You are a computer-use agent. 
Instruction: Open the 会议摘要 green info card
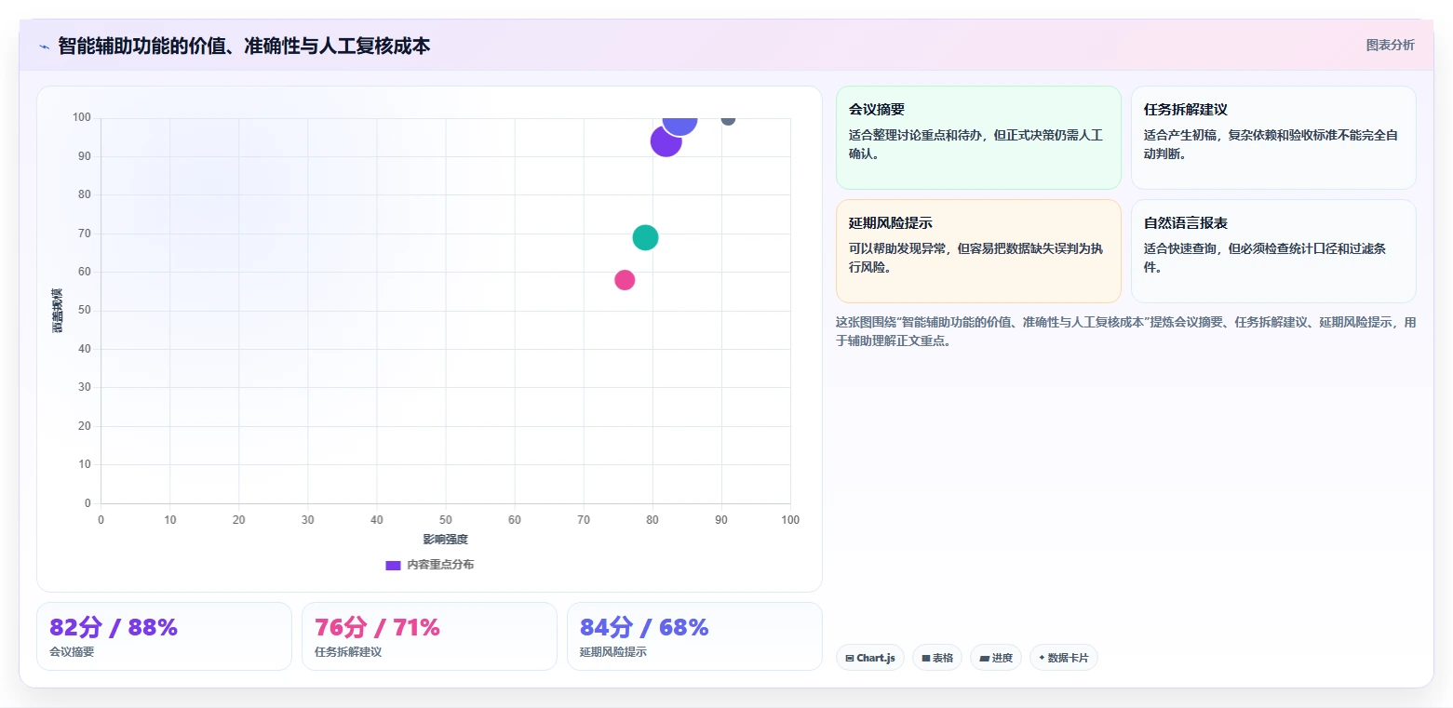click(978, 138)
